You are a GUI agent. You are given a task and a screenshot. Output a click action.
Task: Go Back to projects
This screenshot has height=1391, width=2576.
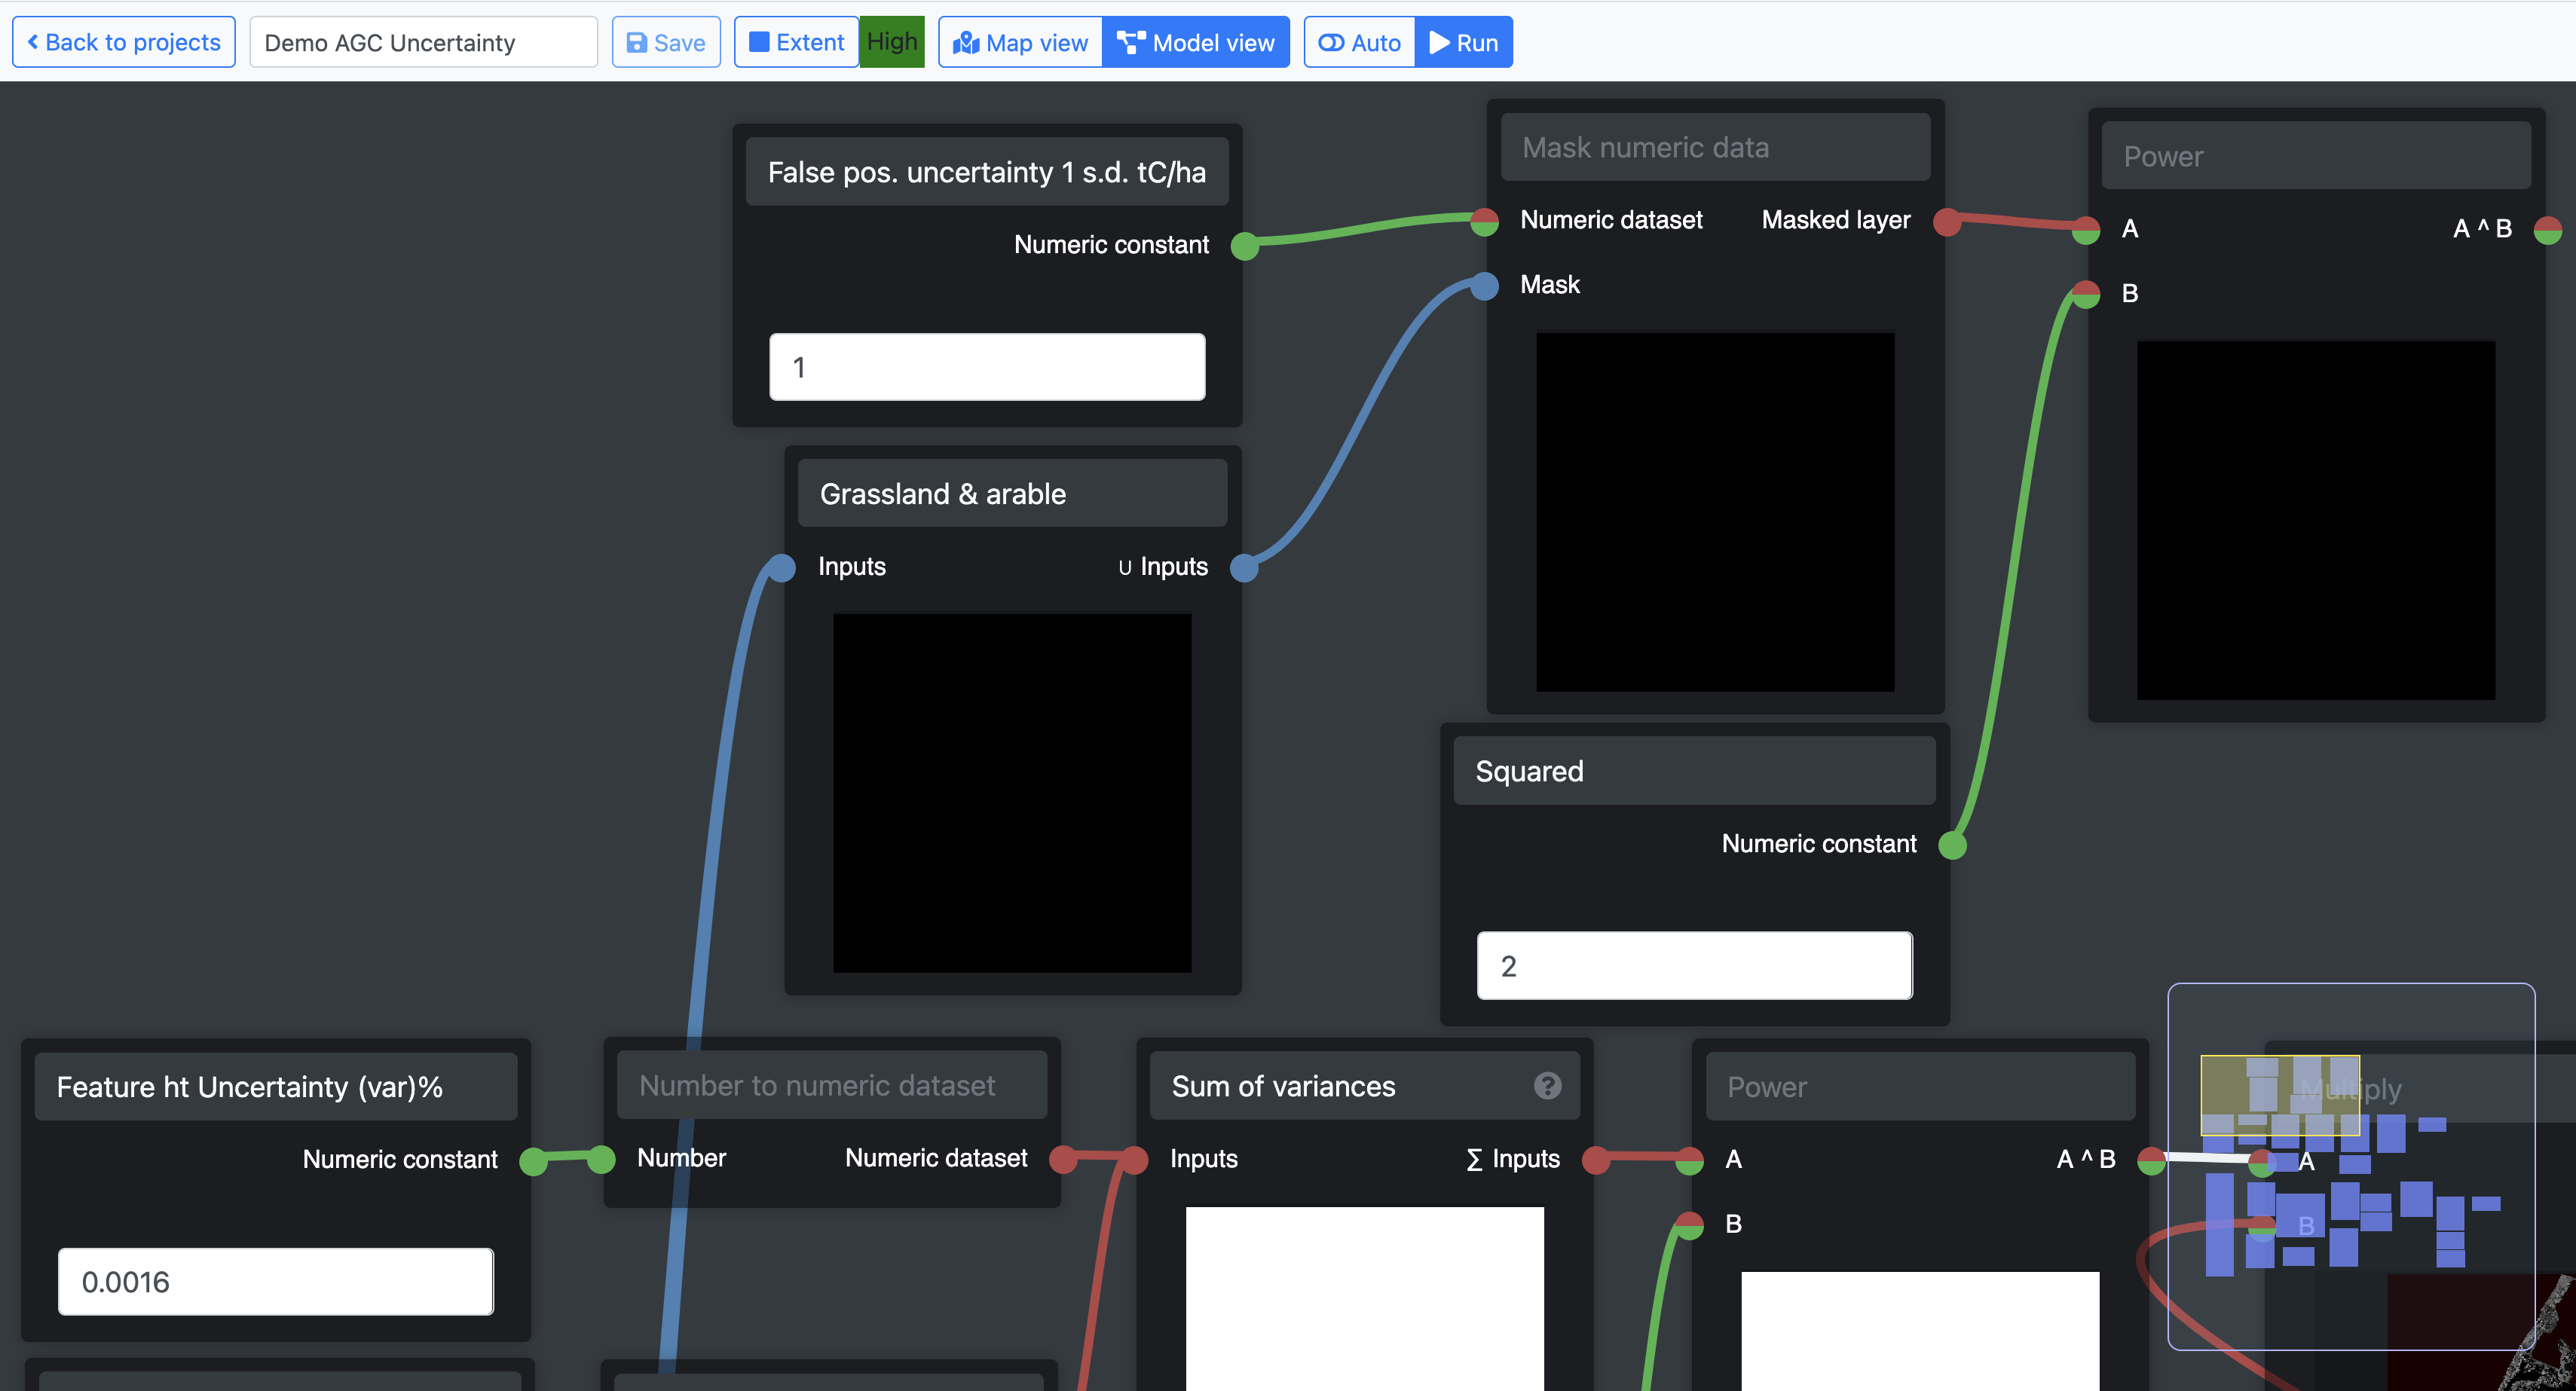point(124,43)
